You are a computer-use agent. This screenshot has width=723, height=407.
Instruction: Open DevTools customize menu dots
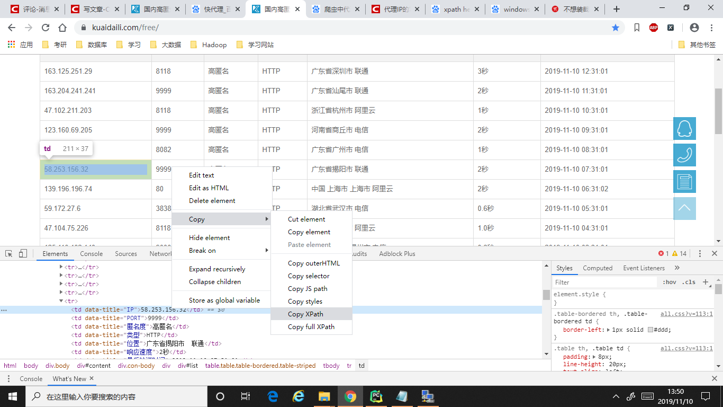click(x=700, y=254)
